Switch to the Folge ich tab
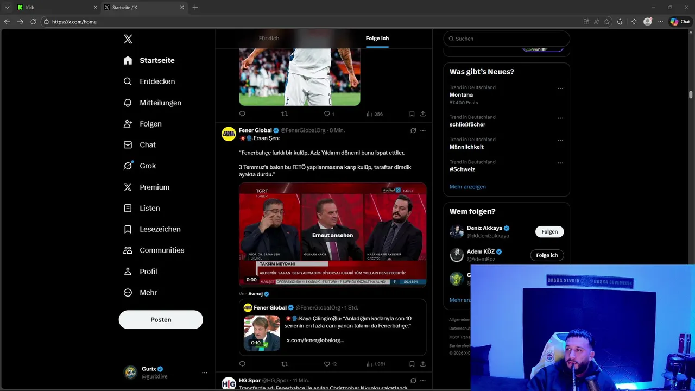Screen dimensions: 695x391 pyautogui.click(x=377, y=39)
